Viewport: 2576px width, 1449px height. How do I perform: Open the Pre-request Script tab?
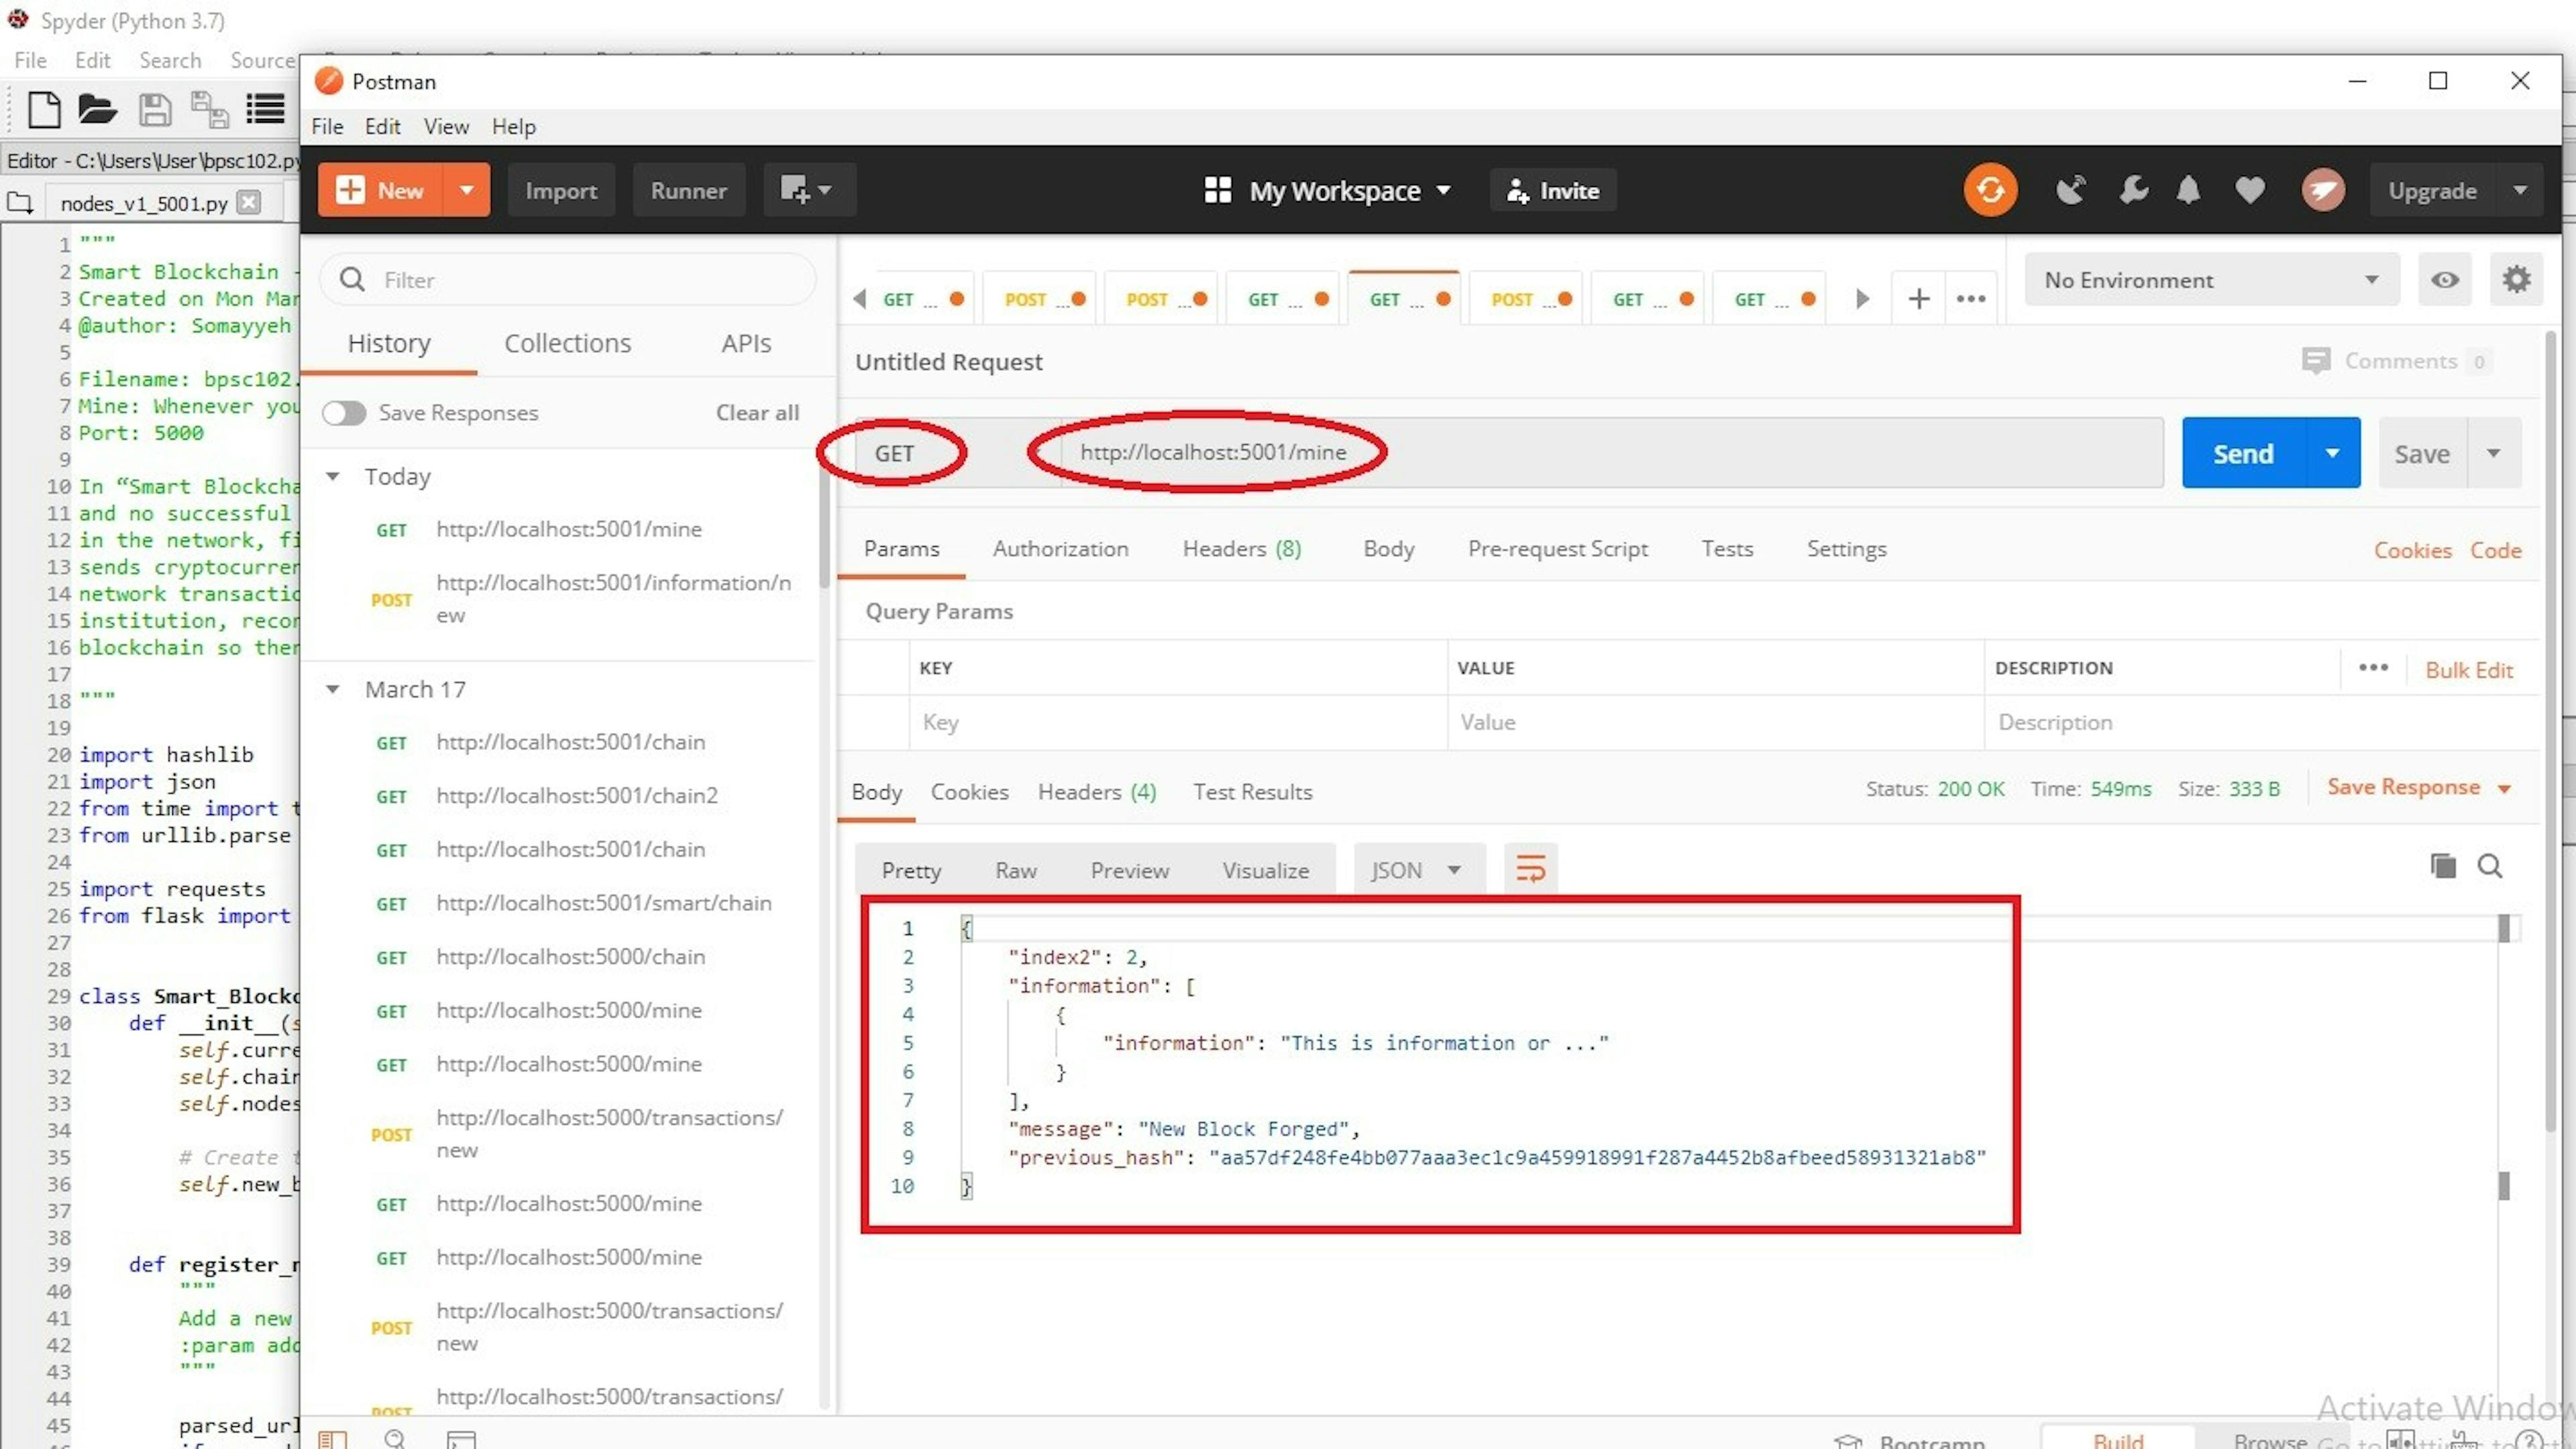pos(1557,548)
